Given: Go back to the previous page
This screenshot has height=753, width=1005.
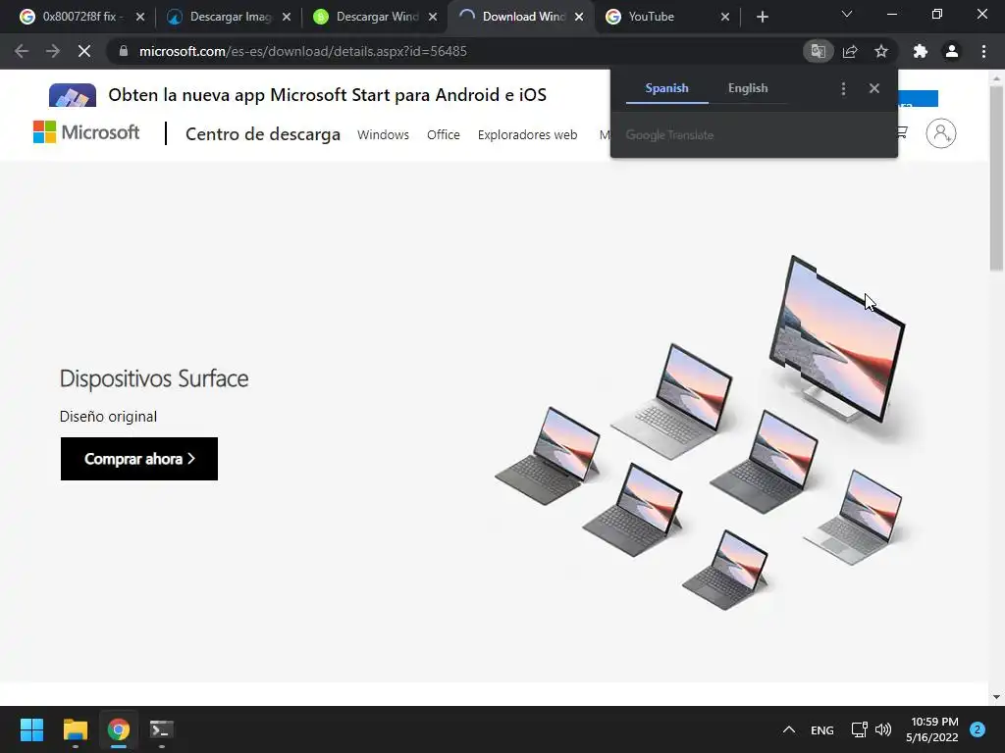Looking at the screenshot, I should click(x=22, y=51).
